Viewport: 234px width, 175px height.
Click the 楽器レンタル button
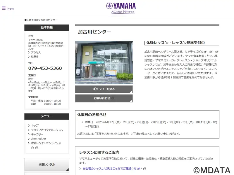point(47,164)
